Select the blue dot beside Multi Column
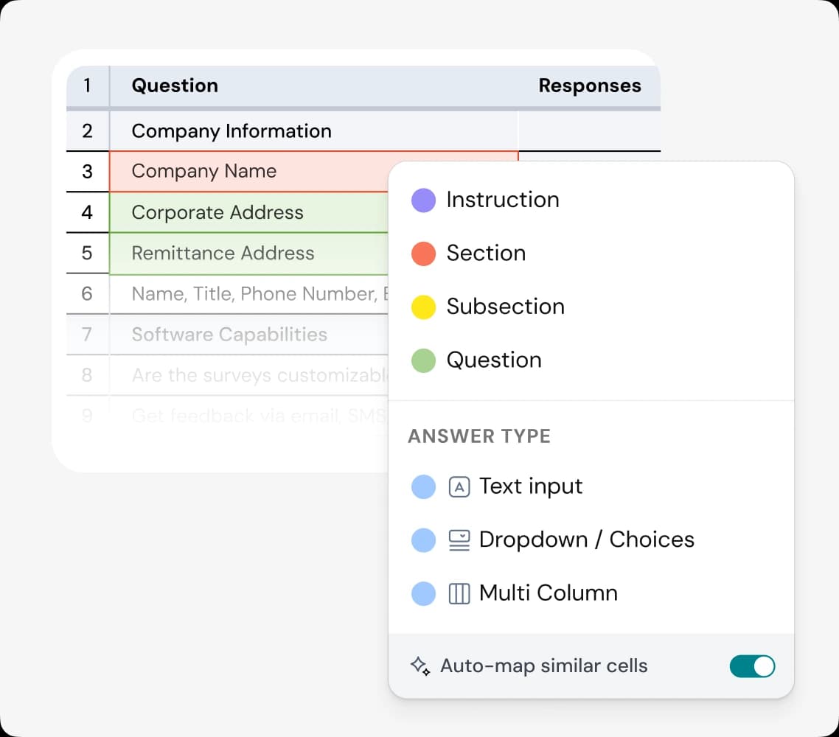This screenshot has height=737, width=839. pos(423,593)
